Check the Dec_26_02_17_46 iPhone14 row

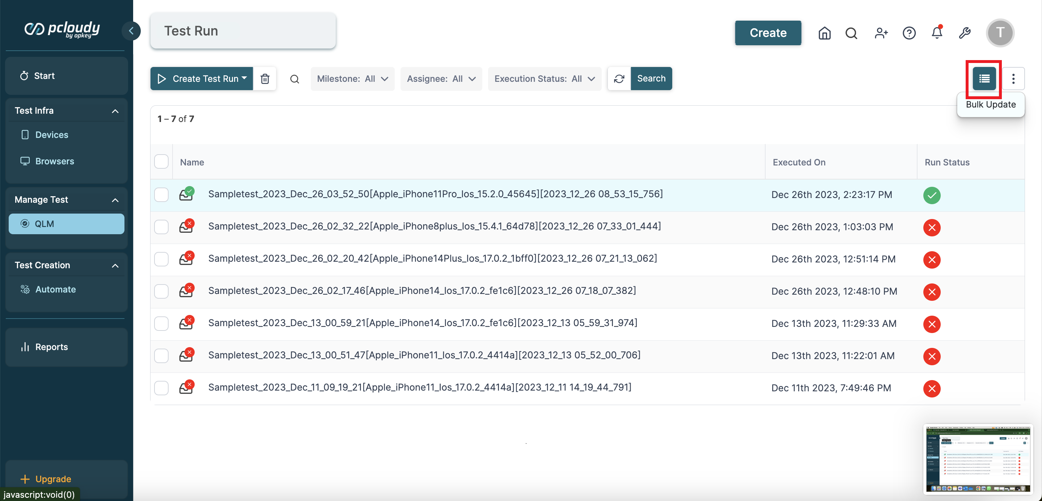pos(161,291)
